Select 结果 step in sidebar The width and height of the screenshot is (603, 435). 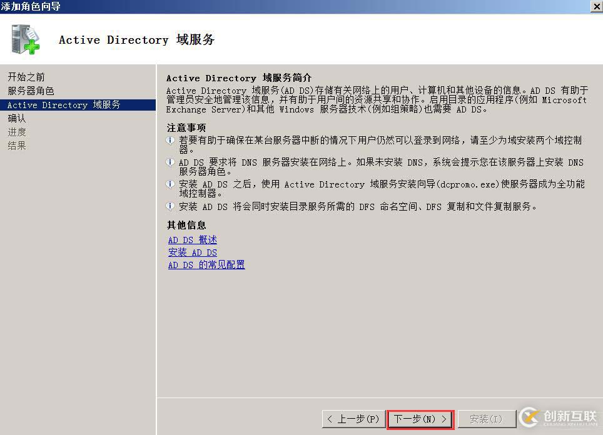point(16,146)
